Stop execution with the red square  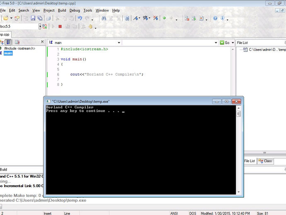point(60,27)
